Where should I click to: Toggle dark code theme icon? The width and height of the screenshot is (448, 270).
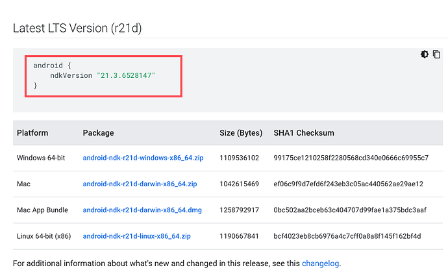[x=424, y=55]
